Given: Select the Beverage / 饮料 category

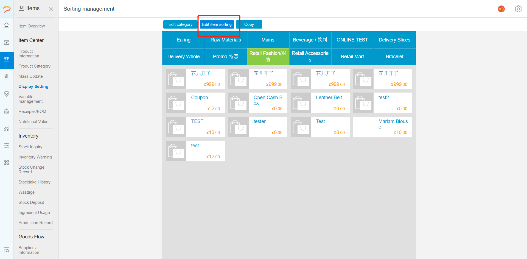Looking at the screenshot, I should 310,40.
